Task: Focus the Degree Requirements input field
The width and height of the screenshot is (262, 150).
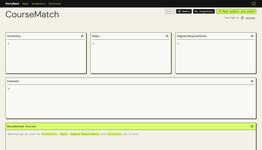Action: point(216,57)
